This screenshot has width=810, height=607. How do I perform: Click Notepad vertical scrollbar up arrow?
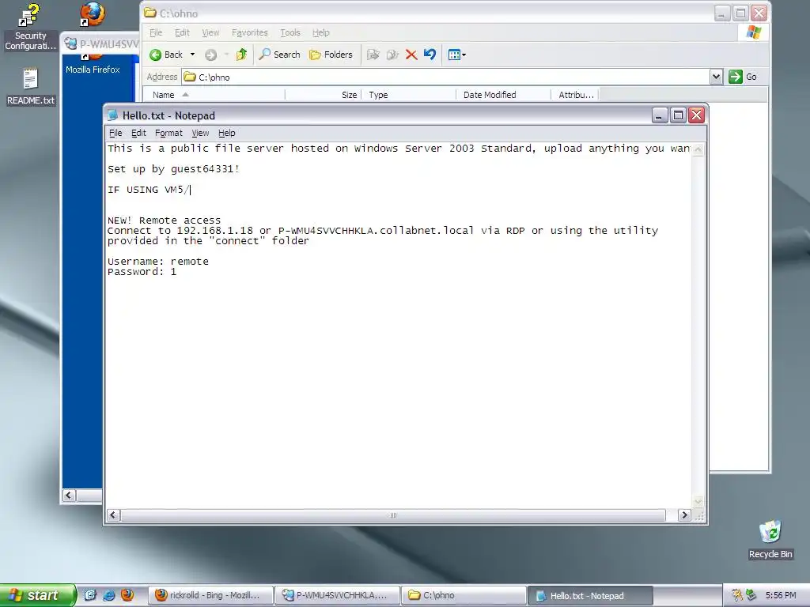(698, 149)
